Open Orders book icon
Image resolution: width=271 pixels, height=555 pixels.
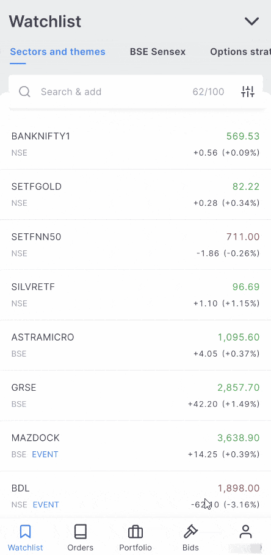(81, 532)
